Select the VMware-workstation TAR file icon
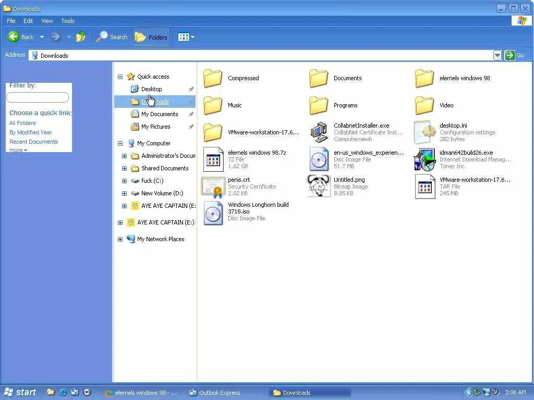534x400 pixels. click(x=425, y=186)
